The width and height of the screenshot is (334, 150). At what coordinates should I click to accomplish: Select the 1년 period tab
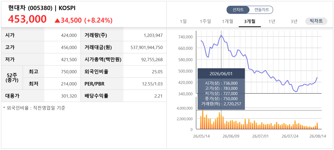(272, 21)
